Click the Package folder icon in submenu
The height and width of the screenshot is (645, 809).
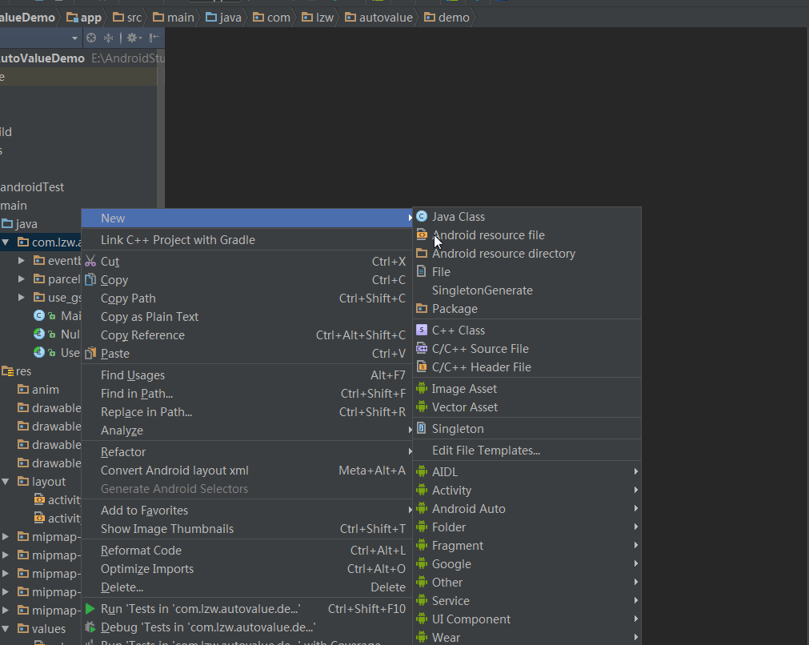422,309
